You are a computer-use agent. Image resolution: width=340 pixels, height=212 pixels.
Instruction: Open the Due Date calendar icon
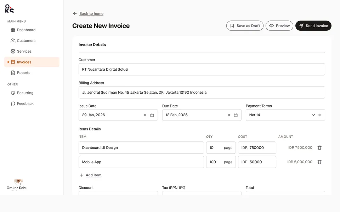[x=236, y=115]
